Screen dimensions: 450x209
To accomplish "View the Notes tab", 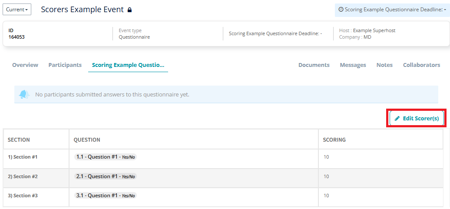I will click(x=384, y=65).
